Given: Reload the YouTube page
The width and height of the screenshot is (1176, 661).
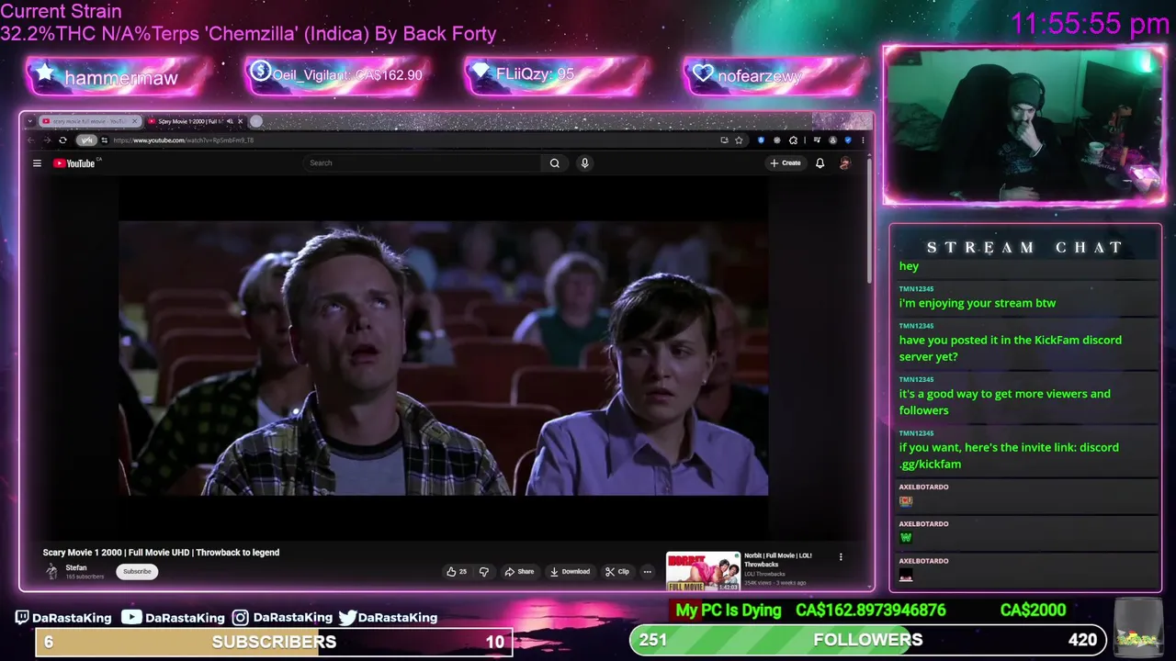Looking at the screenshot, I should click(62, 140).
